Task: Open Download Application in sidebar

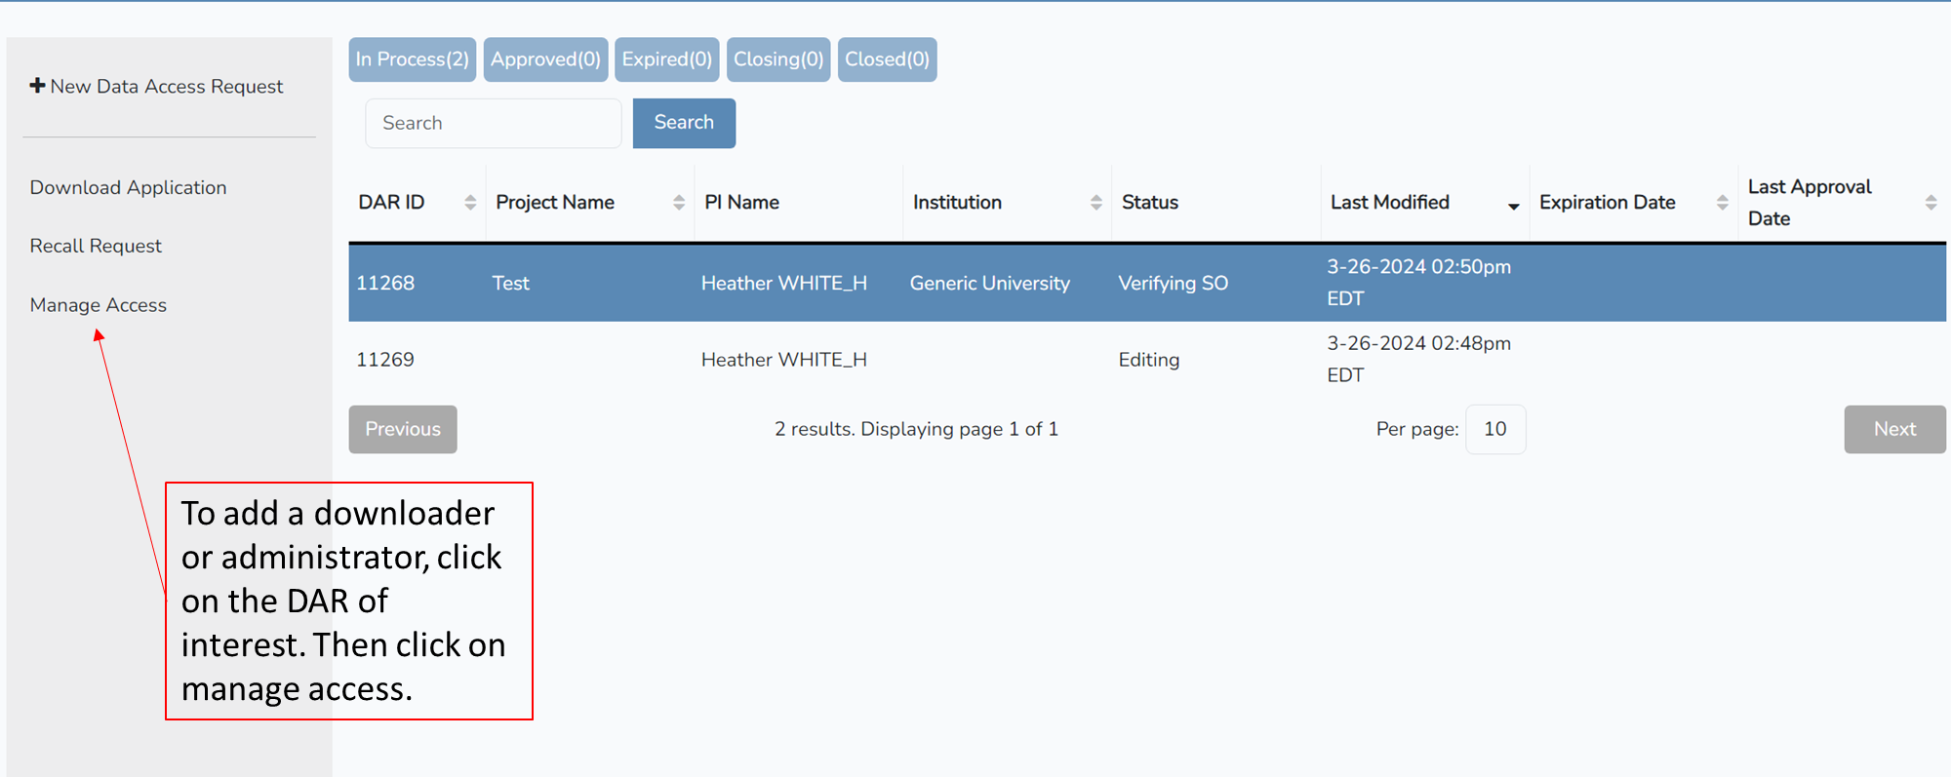Action: pyautogui.click(x=128, y=187)
